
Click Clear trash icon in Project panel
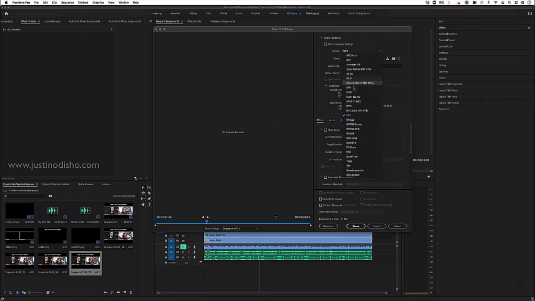pyautogui.click(x=131, y=293)
